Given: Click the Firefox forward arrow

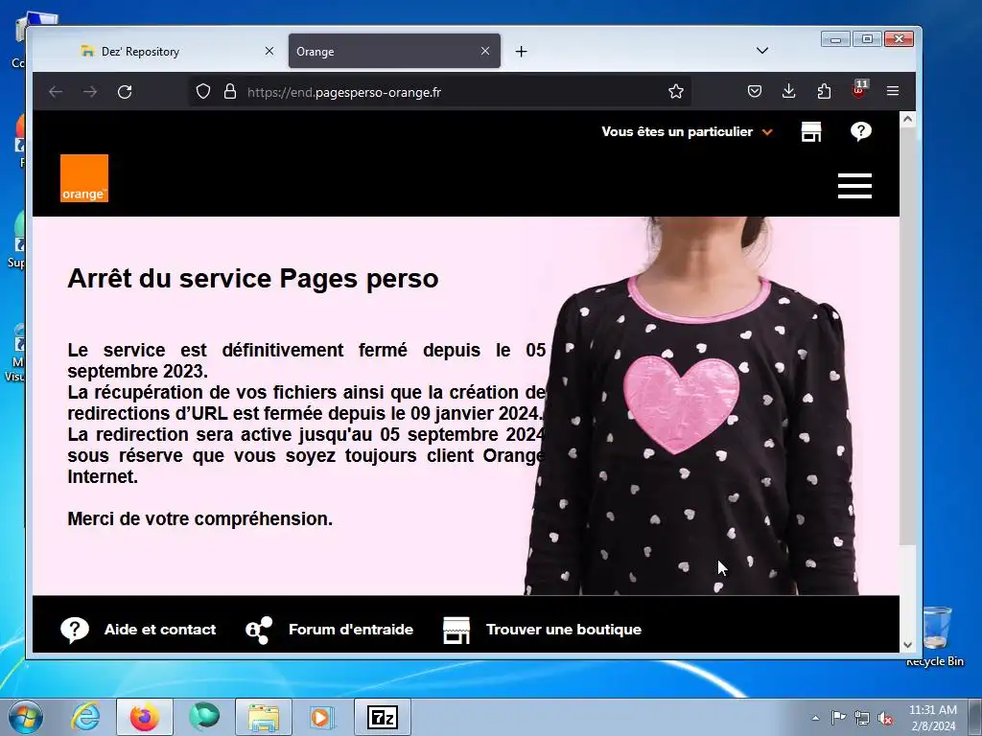Looking at the screenshot, I should (90, 92).
